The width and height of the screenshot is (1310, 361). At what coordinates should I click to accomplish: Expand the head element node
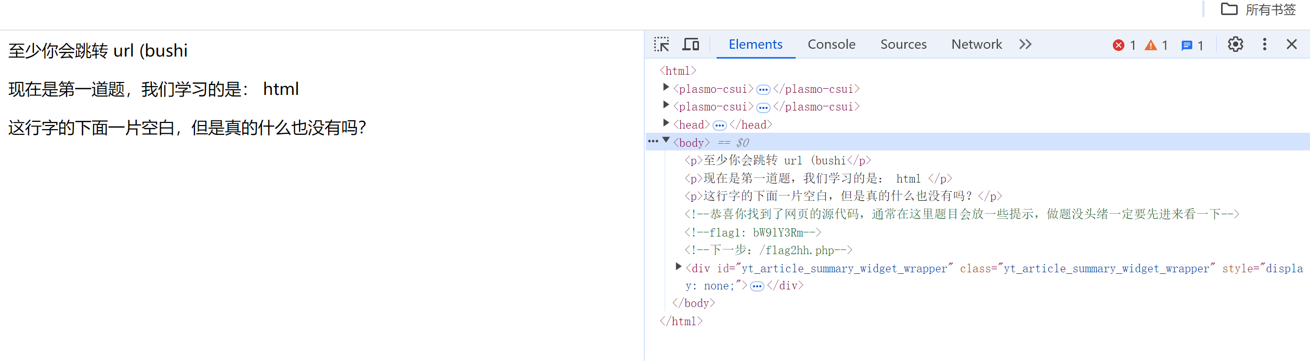(666, 123)
